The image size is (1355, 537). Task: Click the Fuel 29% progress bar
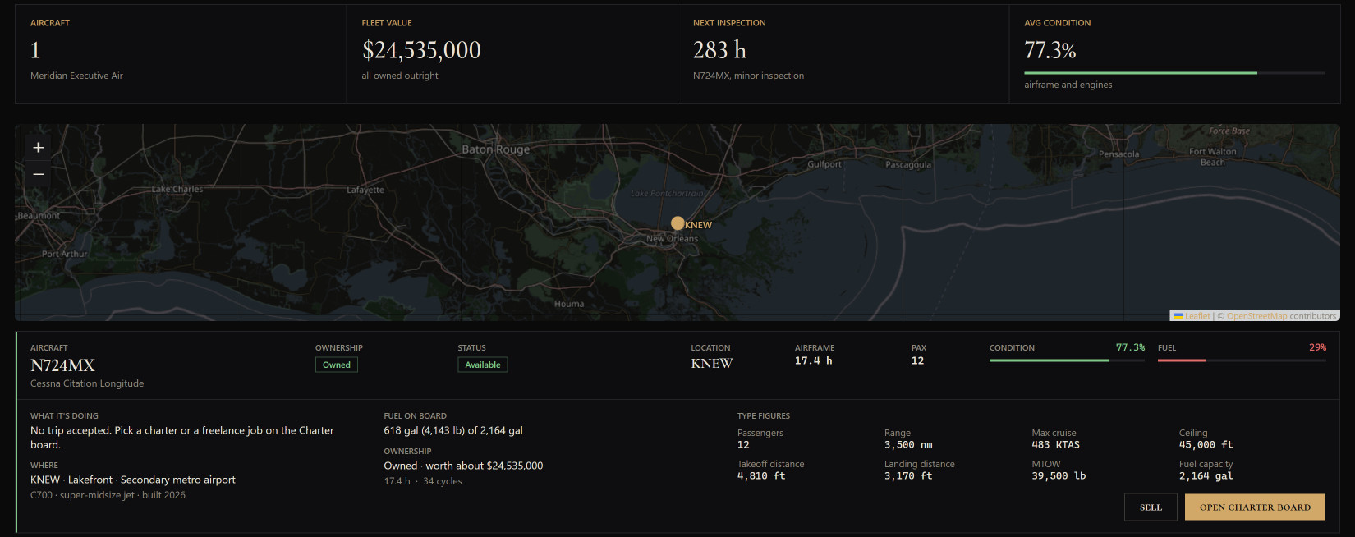click(1242, 360)
